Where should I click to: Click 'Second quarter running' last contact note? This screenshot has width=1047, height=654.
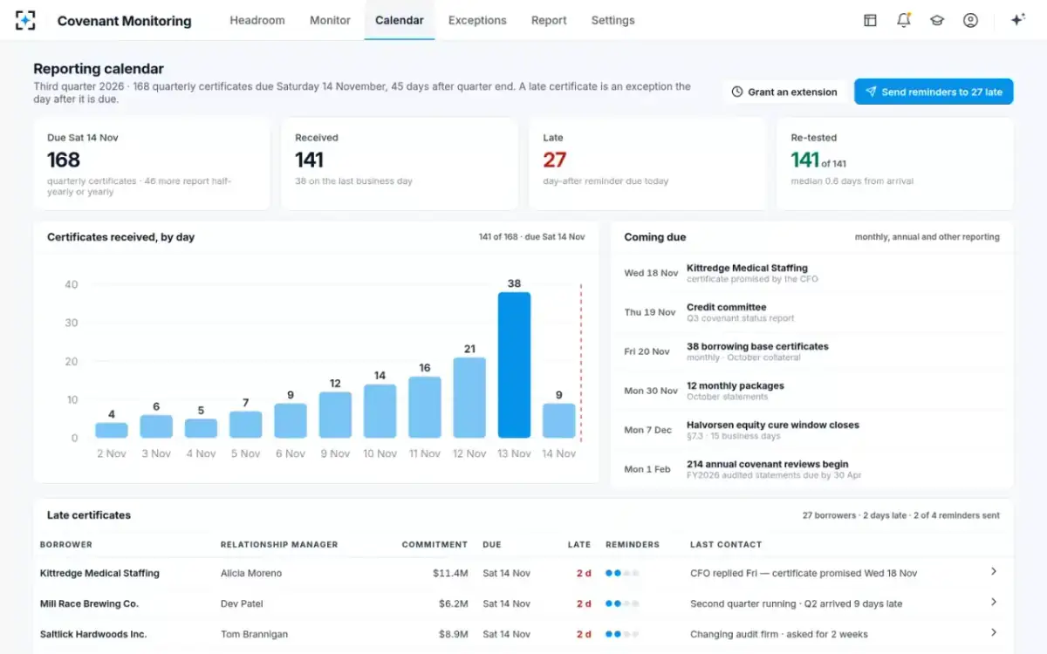click(796, 603)
